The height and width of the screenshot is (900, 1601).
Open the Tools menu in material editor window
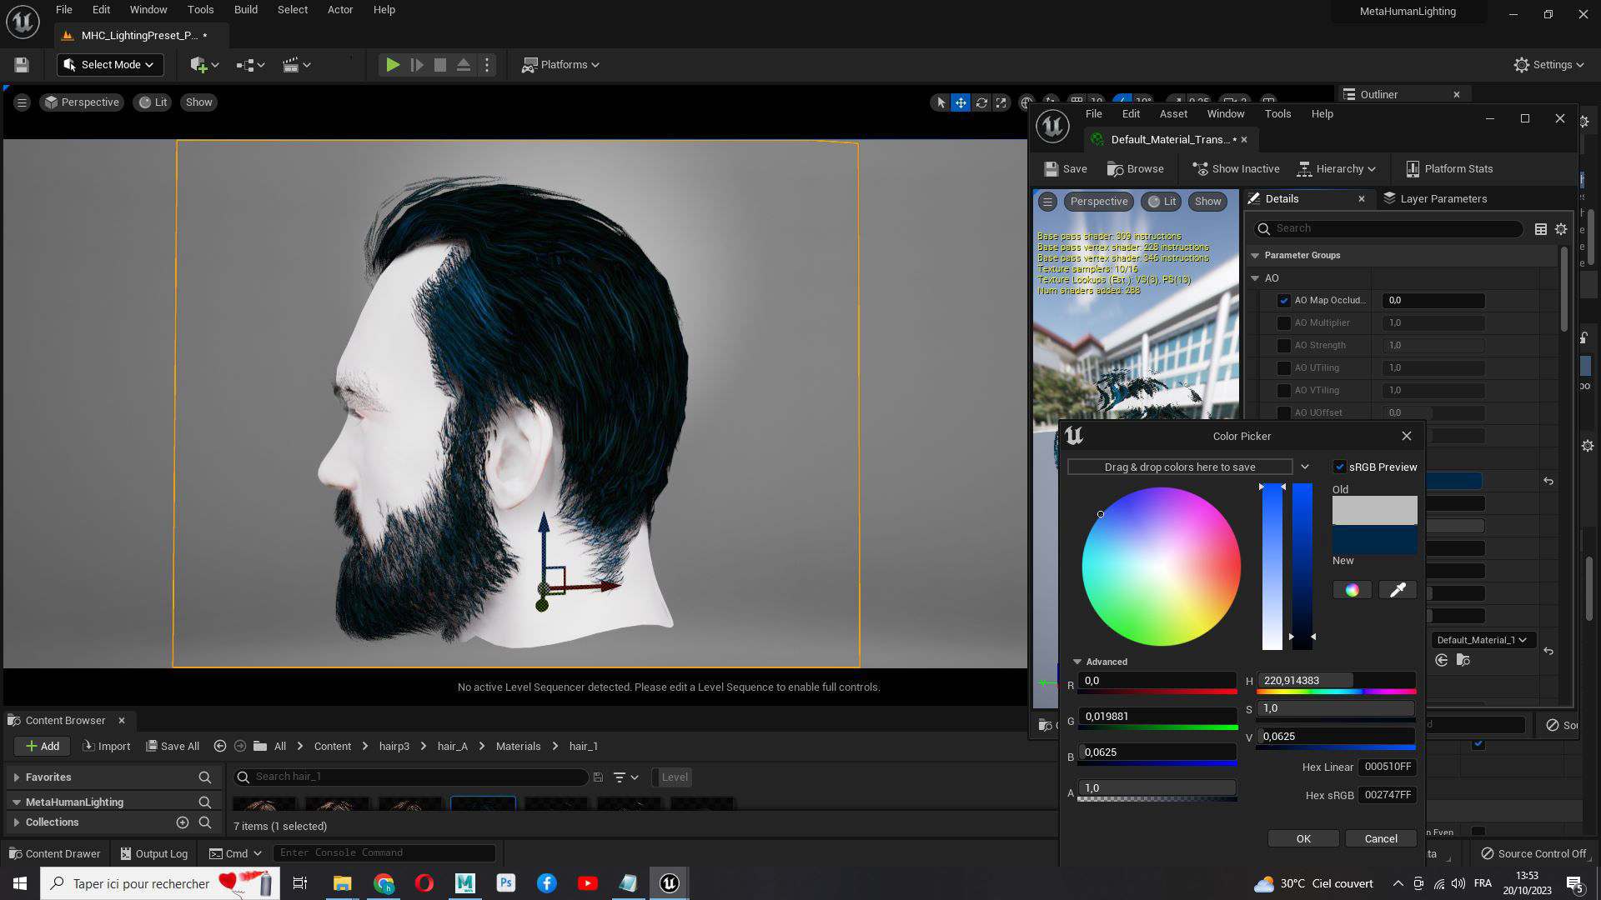pos(1277,114)
